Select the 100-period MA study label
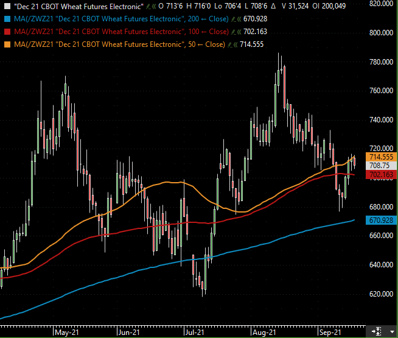 pyautogui.click(x=121, y=32)
